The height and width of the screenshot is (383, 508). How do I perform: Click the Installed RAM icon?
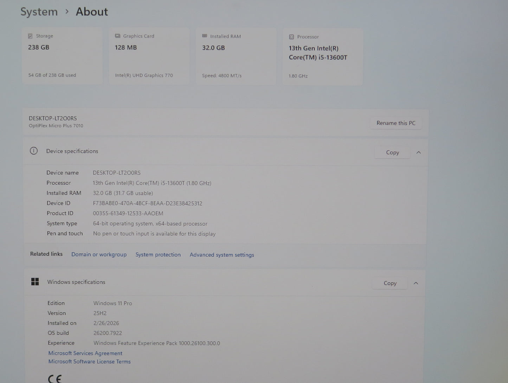(205, 36)
